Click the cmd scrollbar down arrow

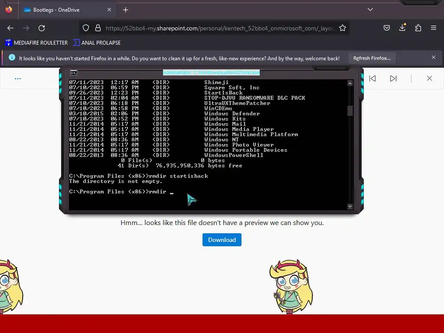click(x=350, y=207)
